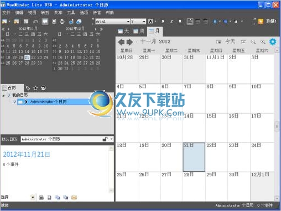Select day 21 in November mini calendar
Viewport: 281px width, 211px height.
point(27,57)
